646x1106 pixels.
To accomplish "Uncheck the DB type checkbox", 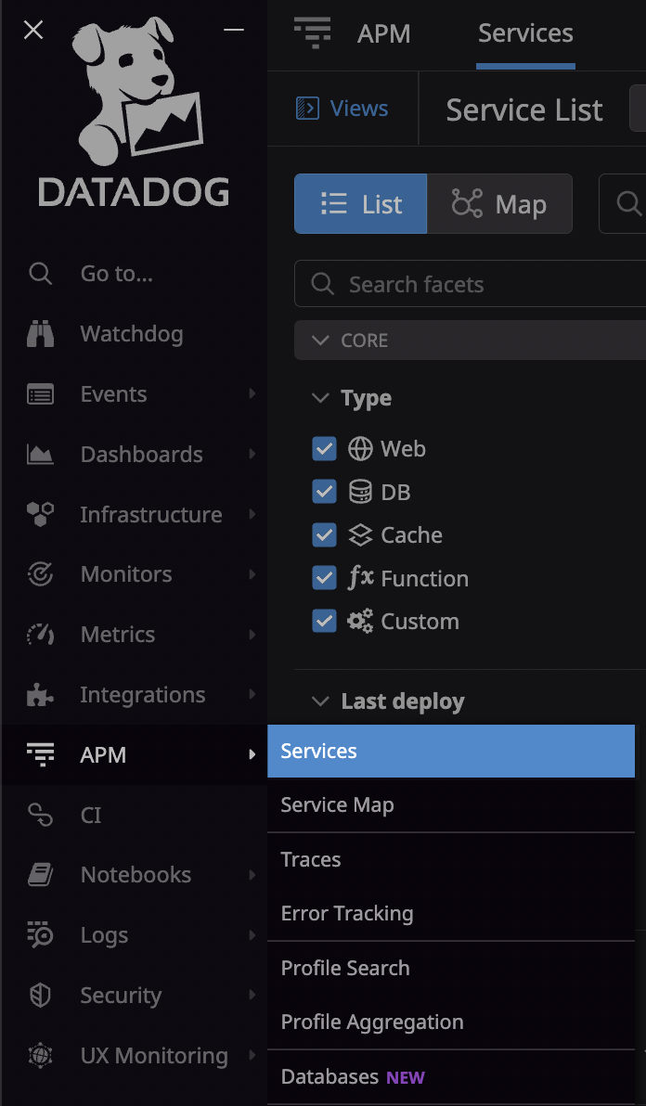I will tap(324, 492).
